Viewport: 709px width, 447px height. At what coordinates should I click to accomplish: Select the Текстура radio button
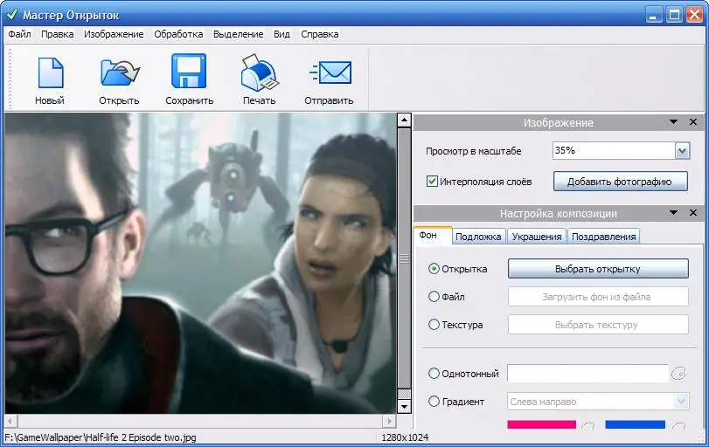[434, 325]
